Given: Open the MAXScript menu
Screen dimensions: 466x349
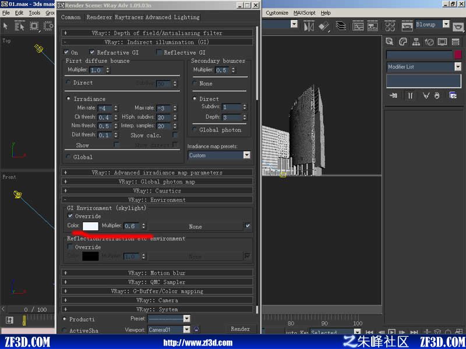Looking at the screenshot, I should tap(305, 13).
